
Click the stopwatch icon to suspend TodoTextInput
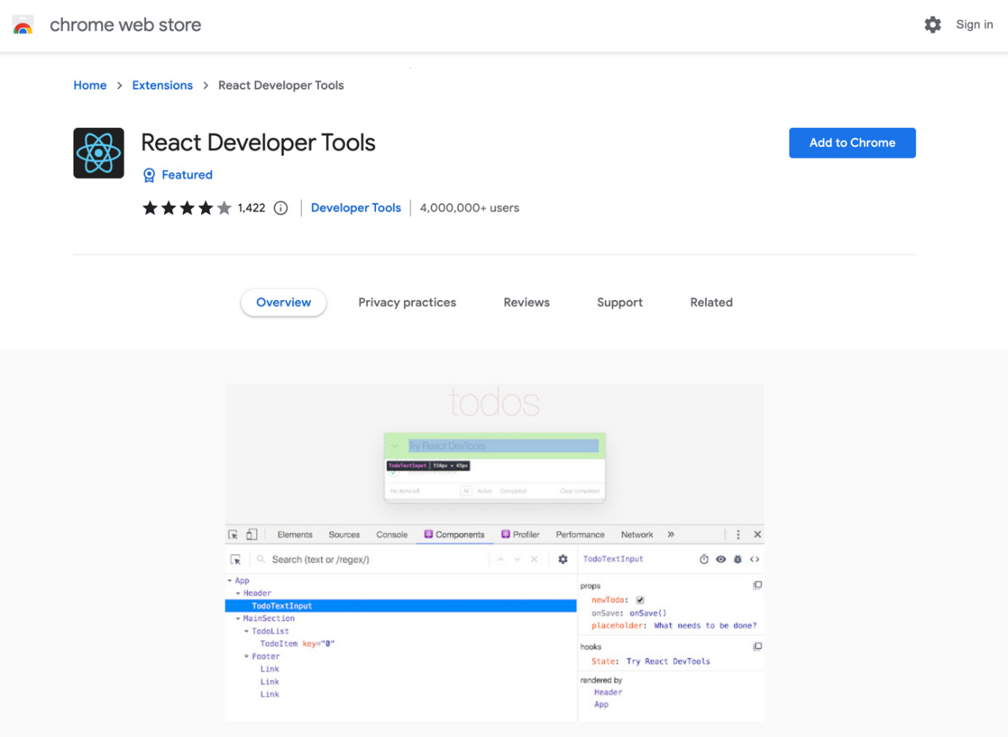(704, 559)
